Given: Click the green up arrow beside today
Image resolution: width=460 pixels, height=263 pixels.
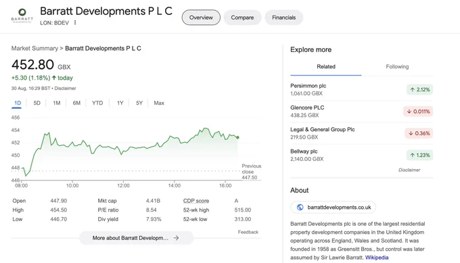Looking at the screenshot, I should click(54, 78).
